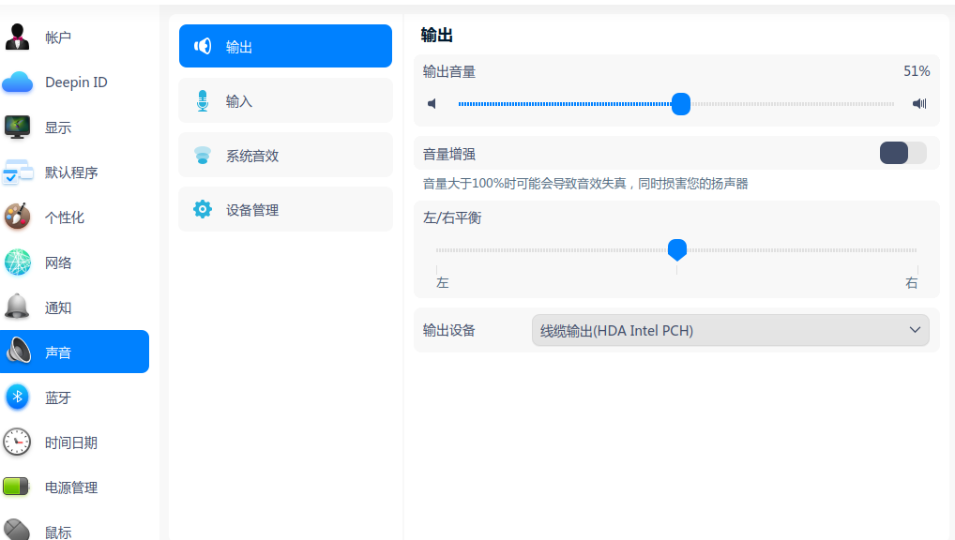
Task: Switch to the 输入 input tab
Action: coord(285,100)
